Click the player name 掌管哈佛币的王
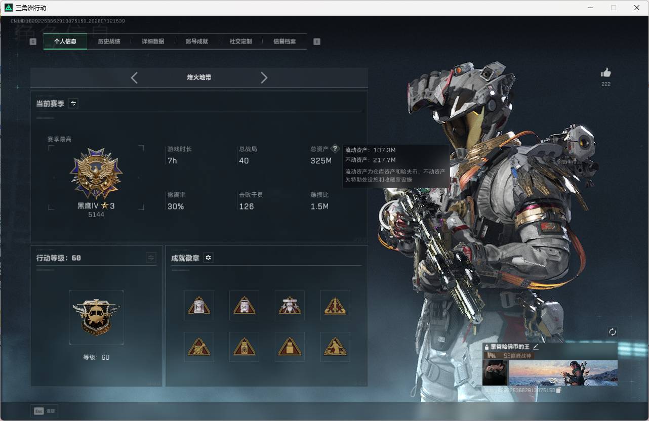649x421 pixels. (510, 347)
